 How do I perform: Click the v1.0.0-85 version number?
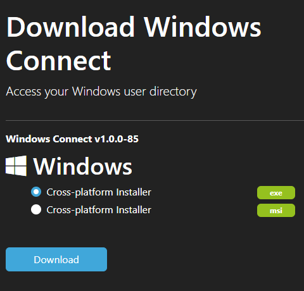117,139
